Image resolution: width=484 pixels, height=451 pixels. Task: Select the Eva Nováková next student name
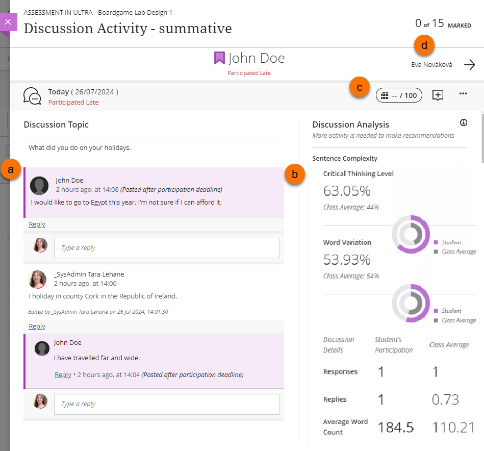pyautogui.click(x=431, y=65)
